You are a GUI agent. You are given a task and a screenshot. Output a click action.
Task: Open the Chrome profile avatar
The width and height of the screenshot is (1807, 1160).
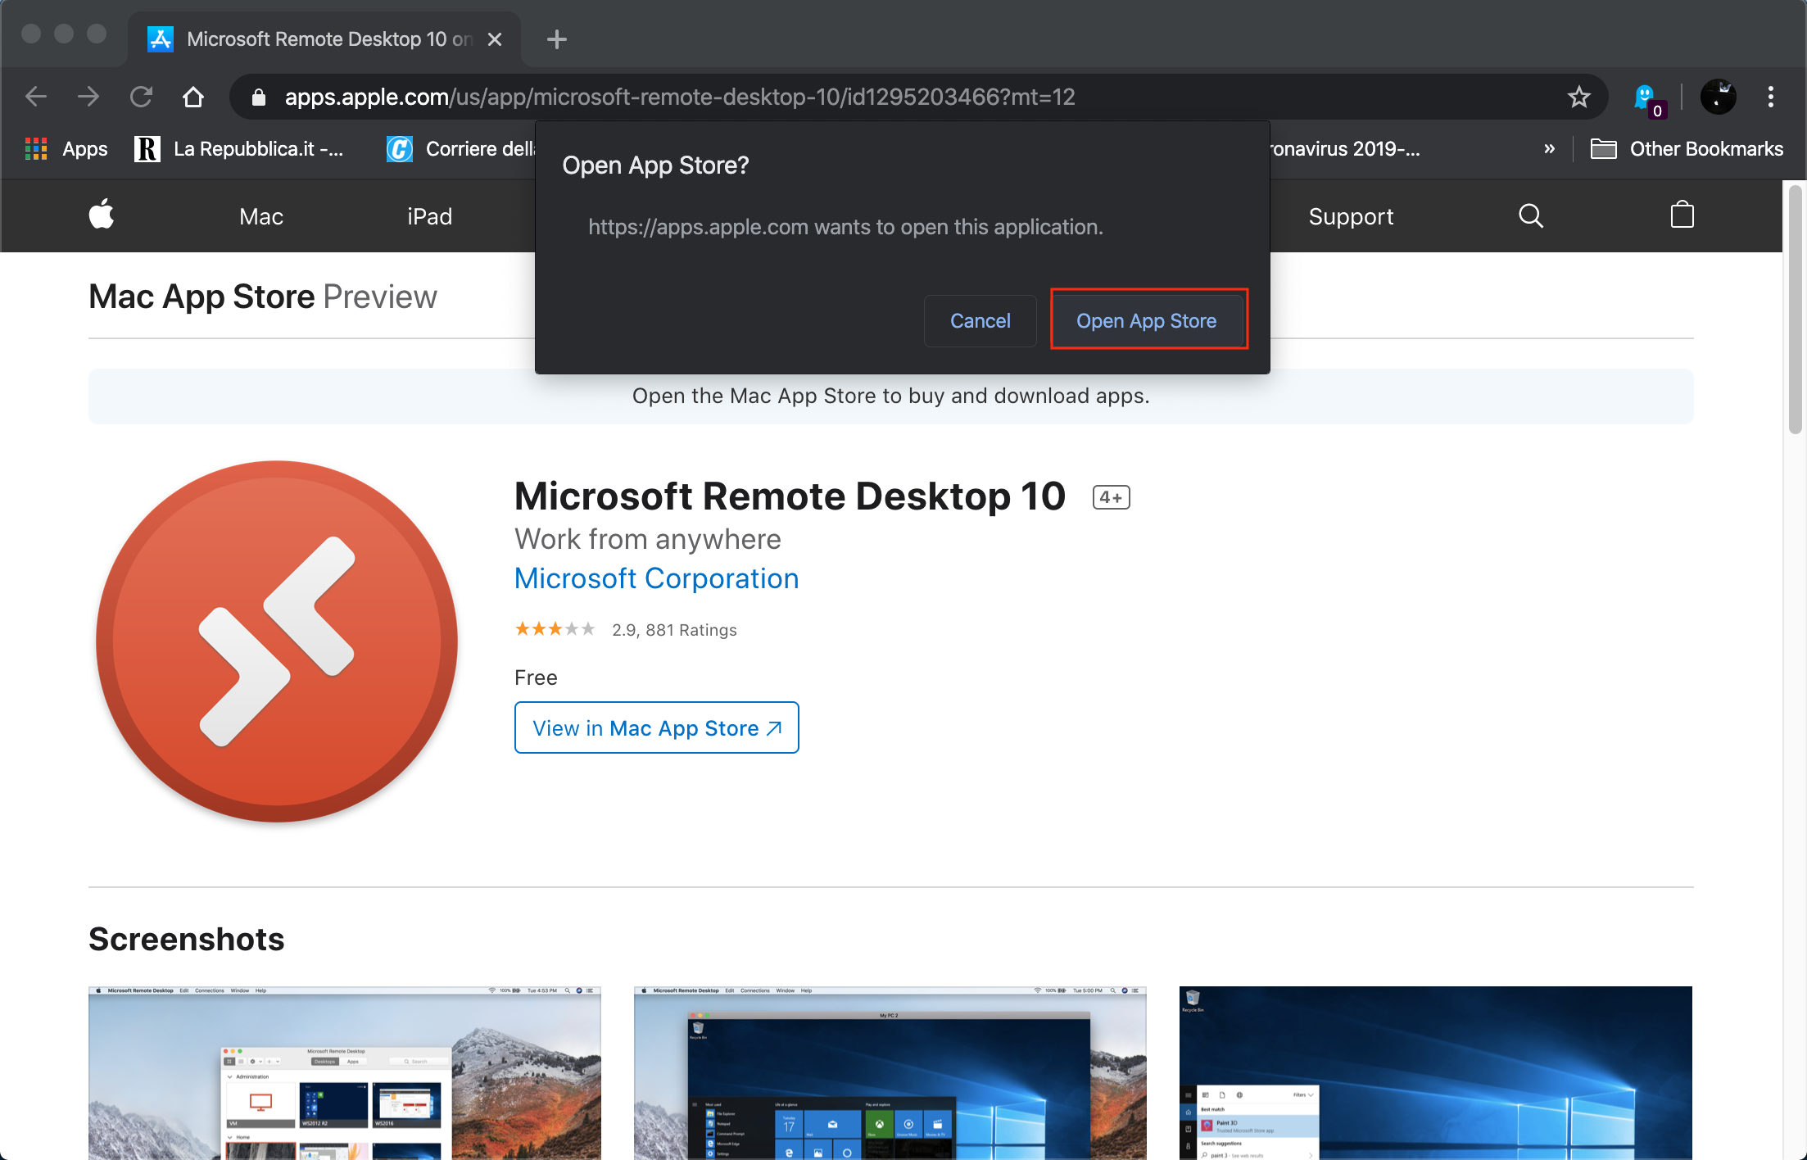(1718, 97)
